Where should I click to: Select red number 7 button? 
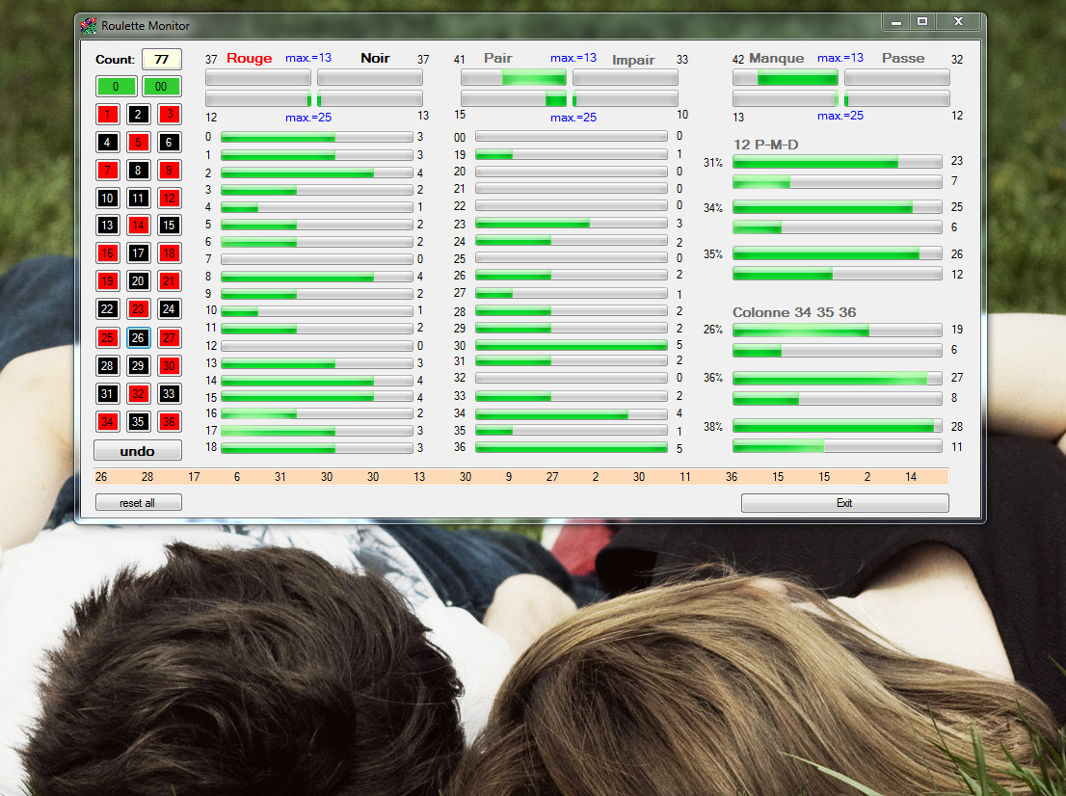(107, 170)
